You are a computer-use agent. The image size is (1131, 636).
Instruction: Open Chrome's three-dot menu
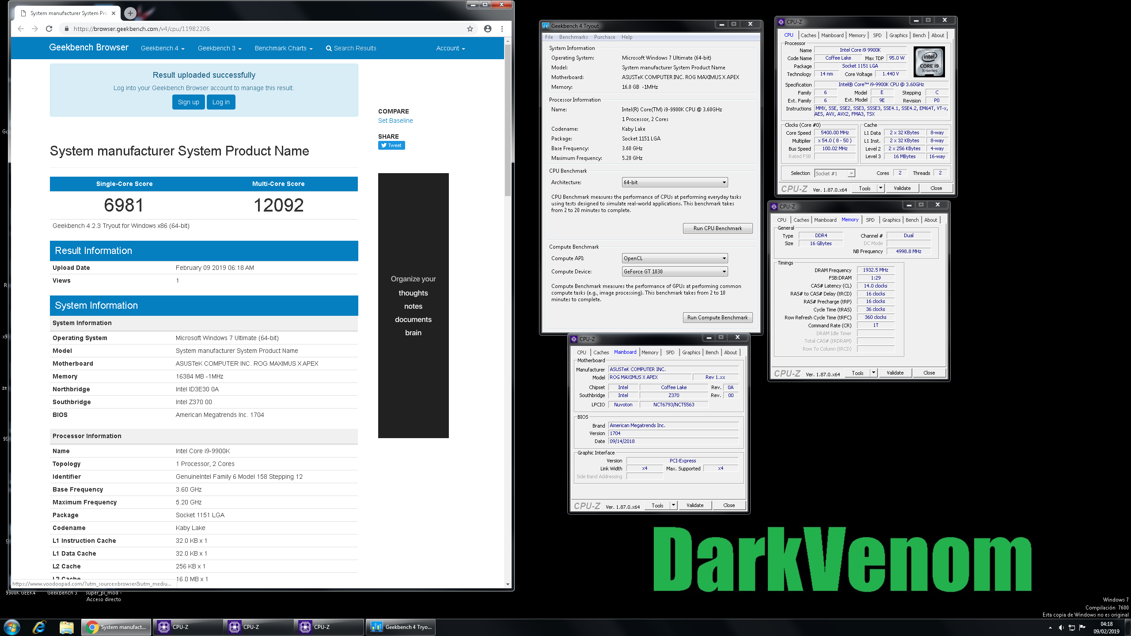tap(502, 29)
